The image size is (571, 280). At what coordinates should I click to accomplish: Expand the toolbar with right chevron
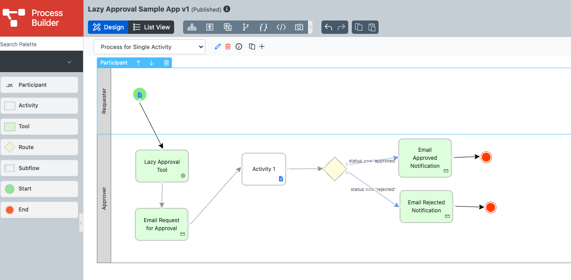311,27
